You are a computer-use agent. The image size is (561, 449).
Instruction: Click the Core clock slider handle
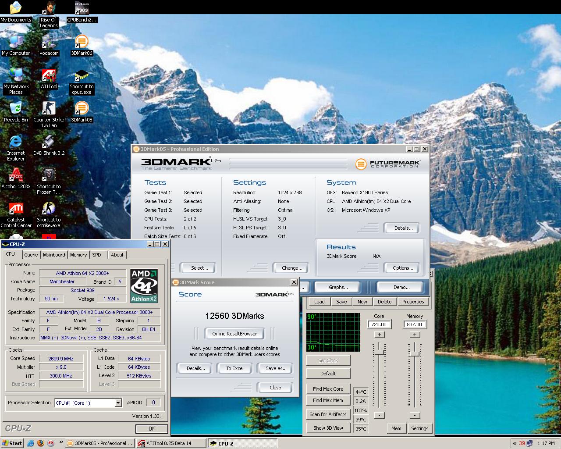point(379,352)
